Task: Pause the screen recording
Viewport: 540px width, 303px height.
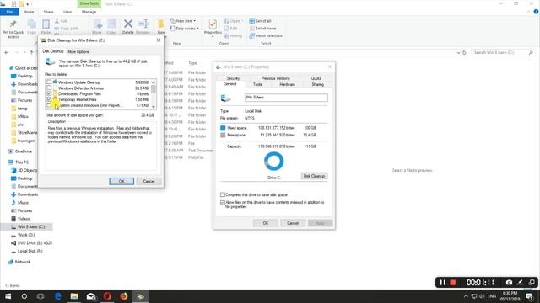Action: [x=442, y=283]
